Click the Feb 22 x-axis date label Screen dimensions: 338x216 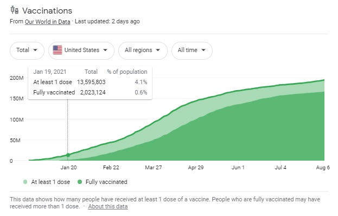tap(111, 168)
